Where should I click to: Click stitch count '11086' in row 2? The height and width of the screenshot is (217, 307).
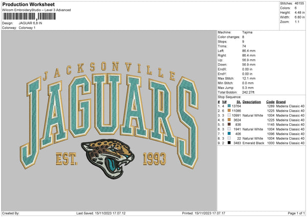pos(236,111)
